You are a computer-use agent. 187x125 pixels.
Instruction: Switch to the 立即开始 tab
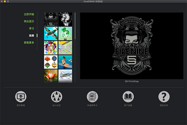[29, 14]
